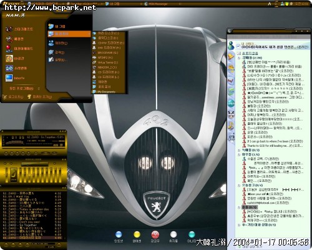Screen dimensions: 312x250
Task: Click the Add files button in Winamp playlist
Action: point(6,244)
